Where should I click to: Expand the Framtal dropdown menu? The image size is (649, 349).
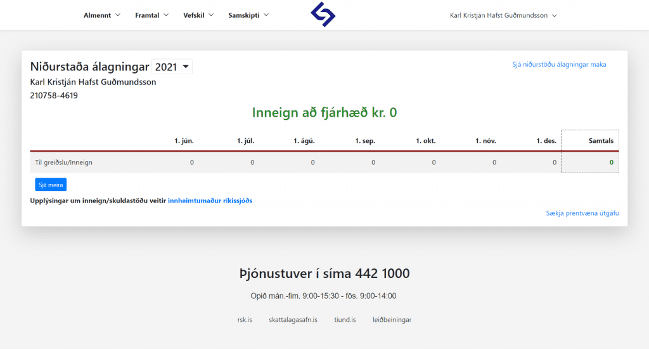pyautogui.click(x=151, y=15)
